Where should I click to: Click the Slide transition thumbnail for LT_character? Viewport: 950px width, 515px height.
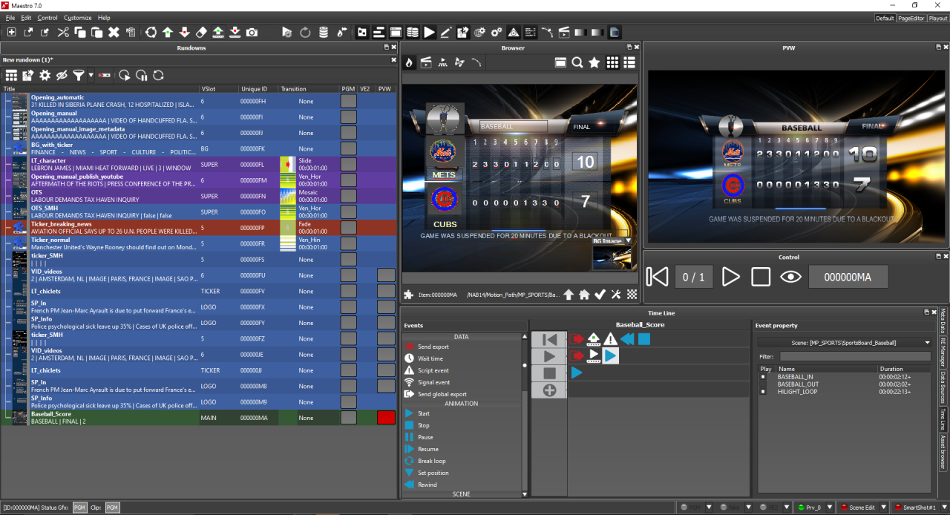coord(288,164)
